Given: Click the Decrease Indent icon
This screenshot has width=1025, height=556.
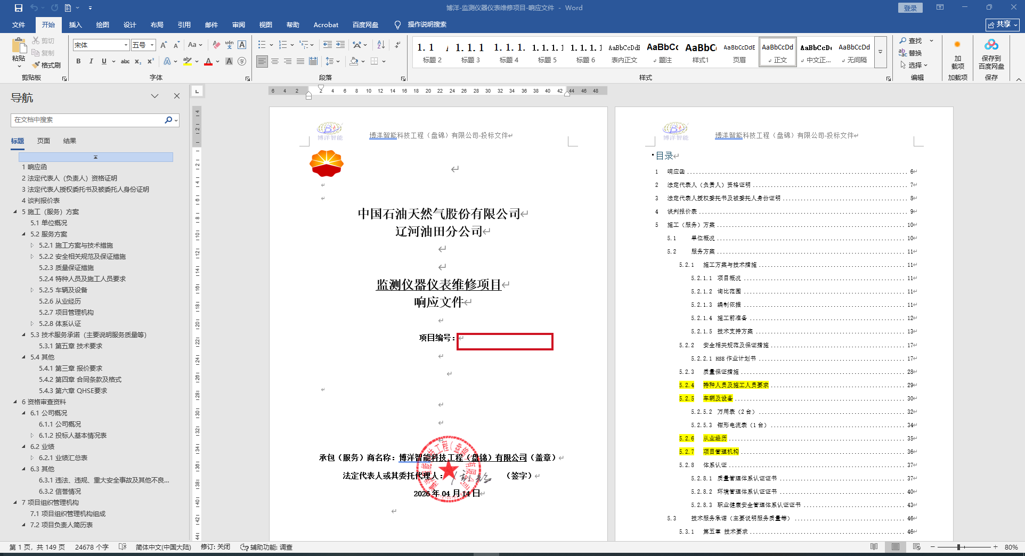Looking at the screenshot, I should 327,45.
